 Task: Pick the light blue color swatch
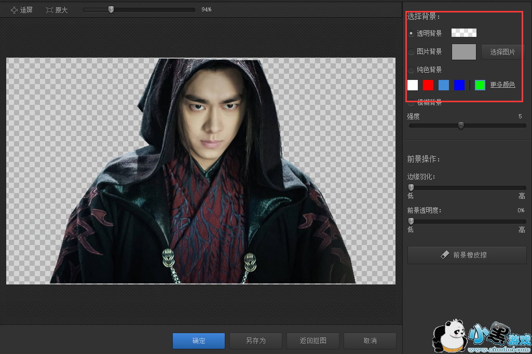(444, 85)
